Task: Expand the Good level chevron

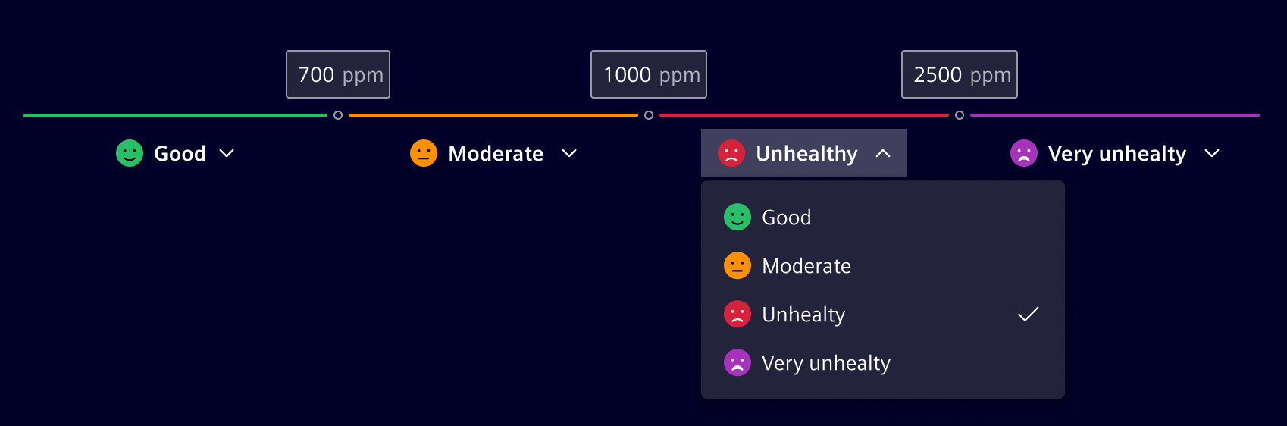Action: click(x=227, y=153)
